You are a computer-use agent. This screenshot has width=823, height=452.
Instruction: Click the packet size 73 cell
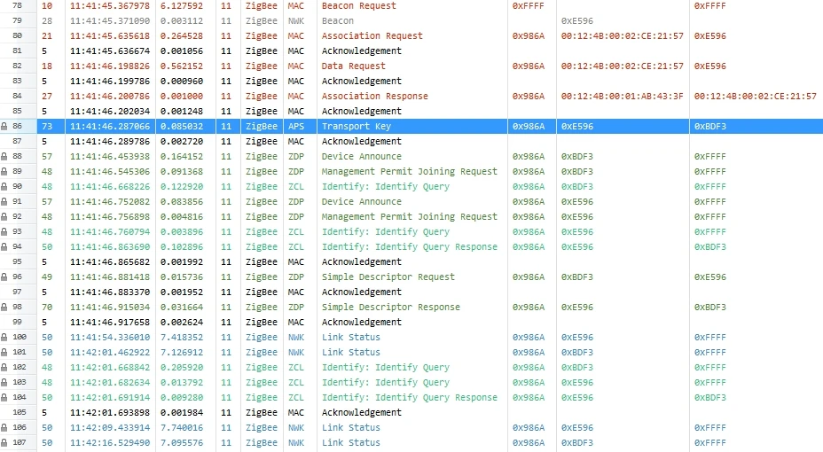point(47,127)
